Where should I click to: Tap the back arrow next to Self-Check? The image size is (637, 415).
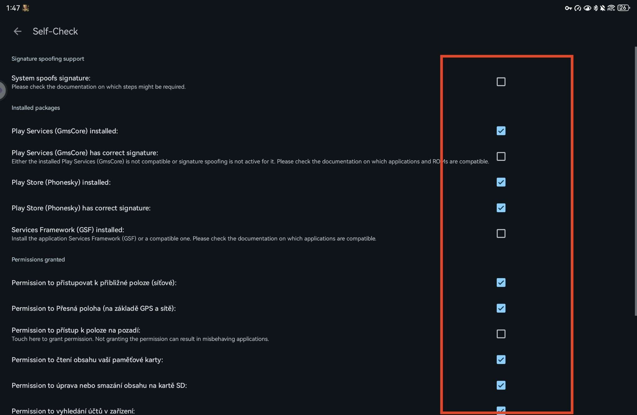coord(17,31)
